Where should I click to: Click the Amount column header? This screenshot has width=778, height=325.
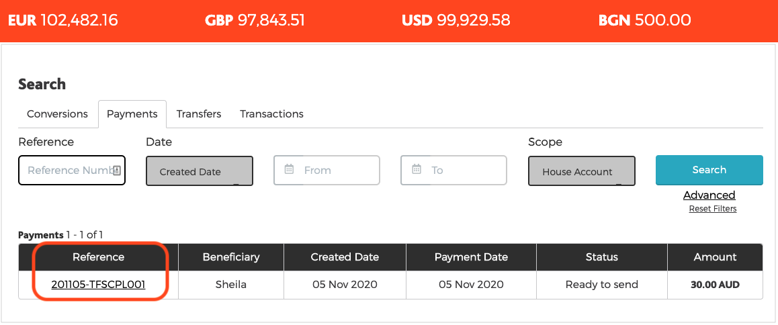715,257
